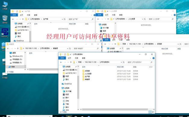189x117 pixels.
Task: Open the 采购部 folder in 公司内部资料 window
Action: (x=86, y=71)
